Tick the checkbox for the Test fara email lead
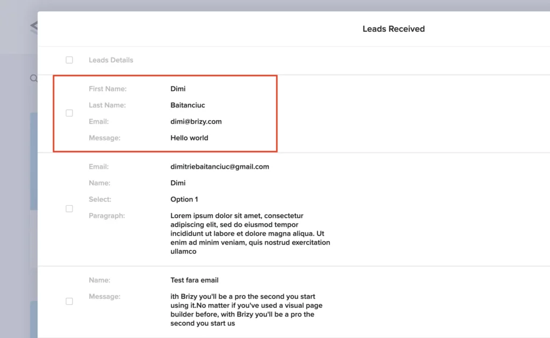 click(x=69, y=301)
